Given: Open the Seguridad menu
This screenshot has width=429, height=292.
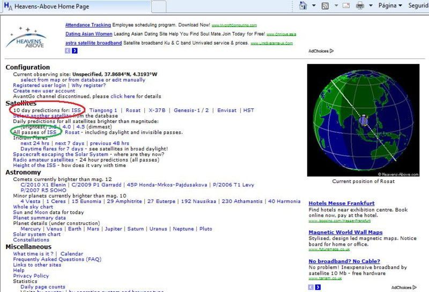Looking at the screenshot, I should [418, 5].
